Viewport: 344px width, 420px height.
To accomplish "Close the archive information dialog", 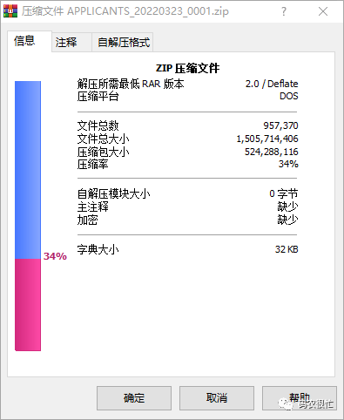I will [323, 11].
